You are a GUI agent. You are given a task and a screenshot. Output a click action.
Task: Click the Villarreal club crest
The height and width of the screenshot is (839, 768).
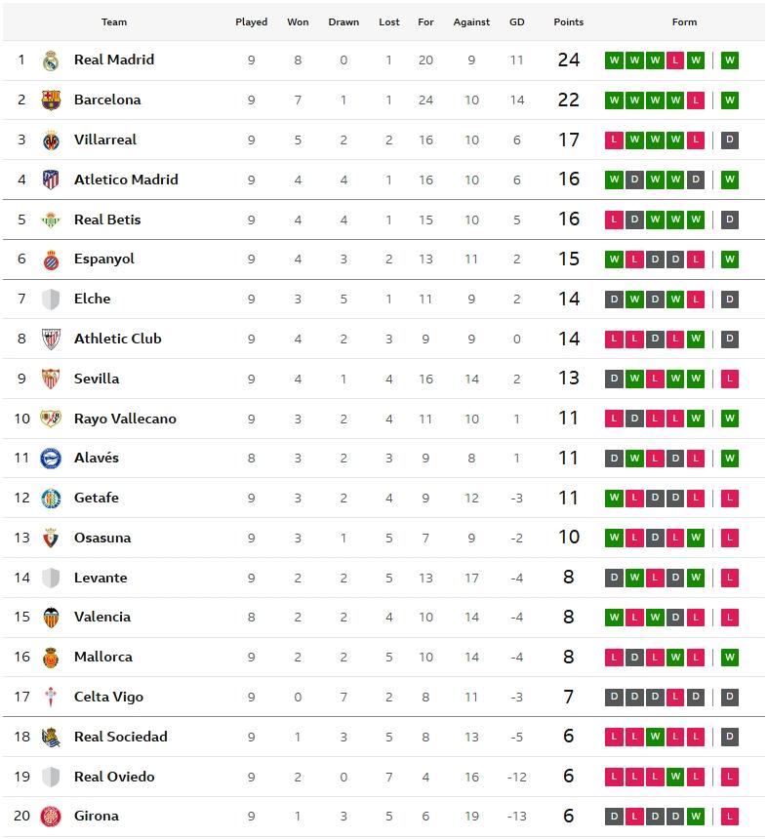[x=51, y=140]
